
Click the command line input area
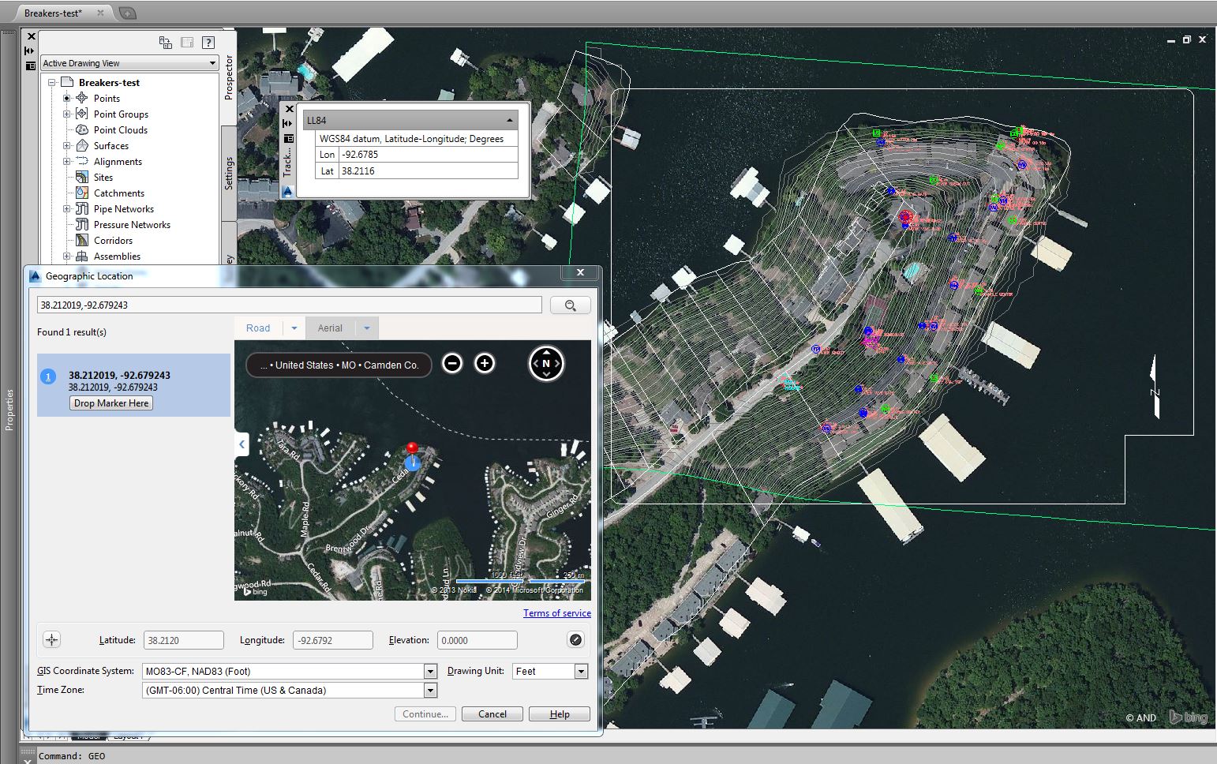623,755
